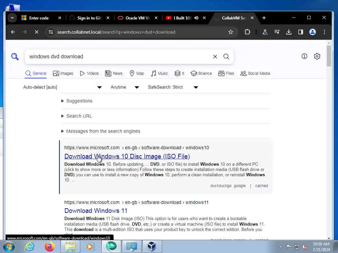Close the Enter code tab
This screenshot has width=338, height=253.
tap(60, 18)
